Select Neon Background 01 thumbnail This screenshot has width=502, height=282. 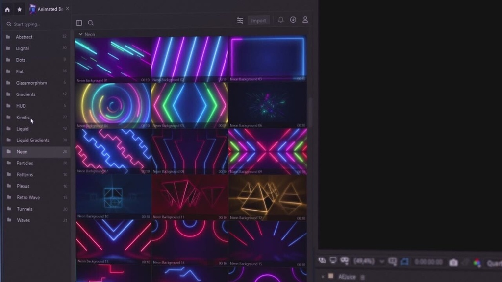[113, 60]
